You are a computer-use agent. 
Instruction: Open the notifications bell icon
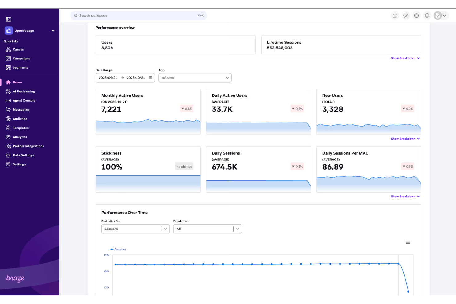tap(427, 15)
